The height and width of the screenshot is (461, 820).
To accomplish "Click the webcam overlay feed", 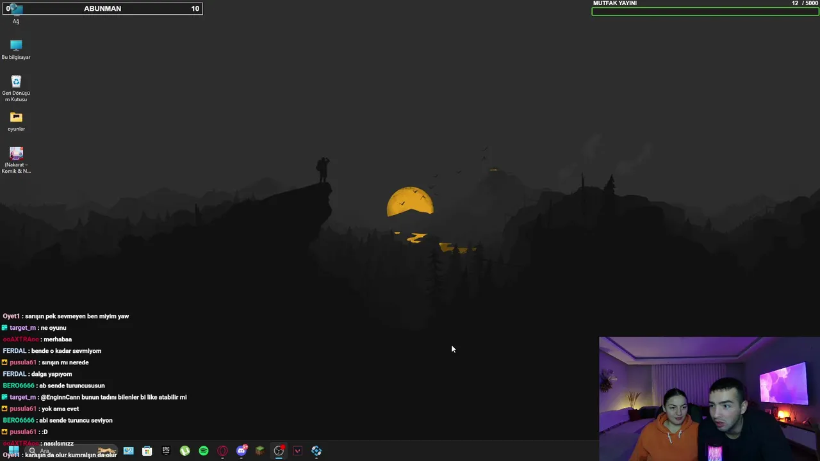I will point(709,399).
